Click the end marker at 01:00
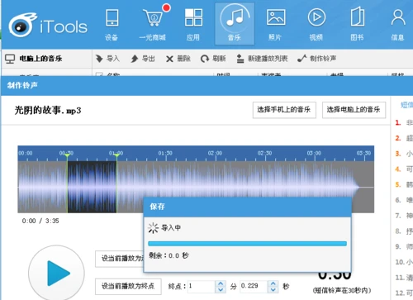The height and width of the screenshot is (300, 413). pos(116,156)
